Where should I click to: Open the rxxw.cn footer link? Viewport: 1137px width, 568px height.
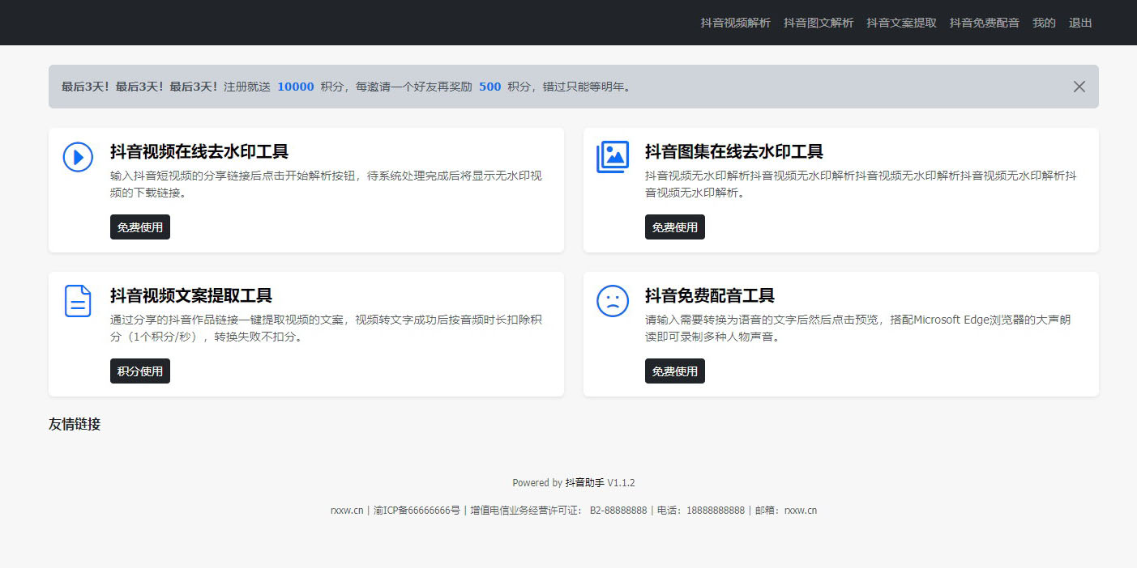click(347, 511)
